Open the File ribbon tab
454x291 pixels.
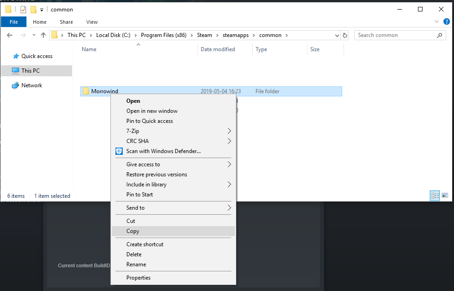[14, 22]
